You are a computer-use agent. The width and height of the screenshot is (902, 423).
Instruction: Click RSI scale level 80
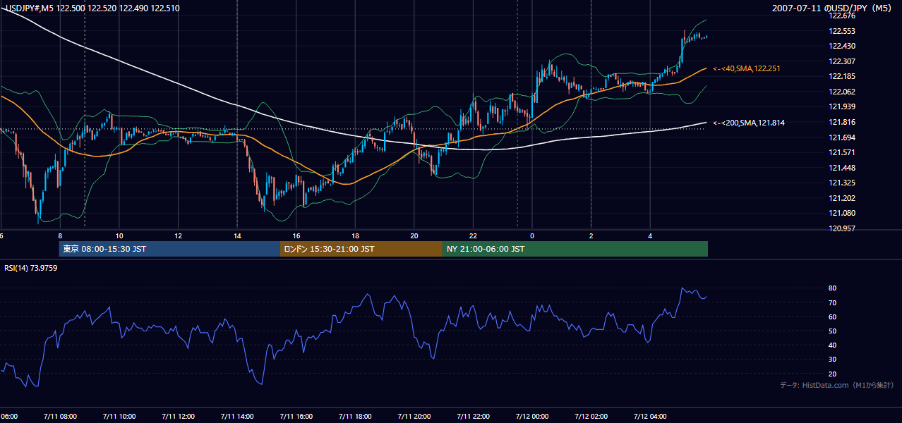pos(833,288)
